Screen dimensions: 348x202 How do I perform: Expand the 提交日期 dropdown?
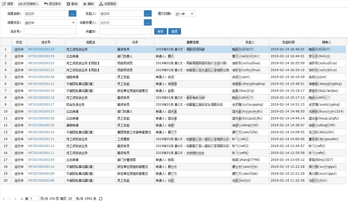click(x=192, y=14)
